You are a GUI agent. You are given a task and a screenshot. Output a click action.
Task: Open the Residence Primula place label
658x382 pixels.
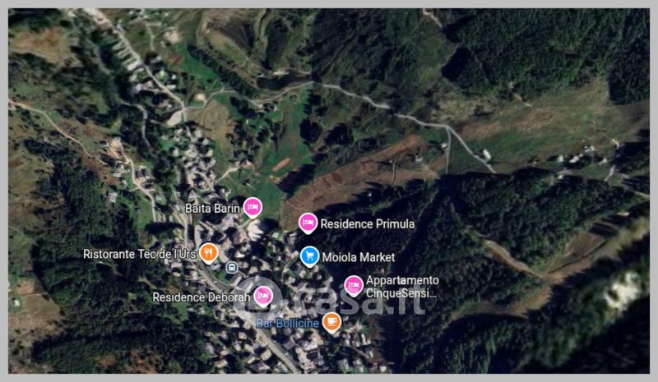click(x=368, y=224)
